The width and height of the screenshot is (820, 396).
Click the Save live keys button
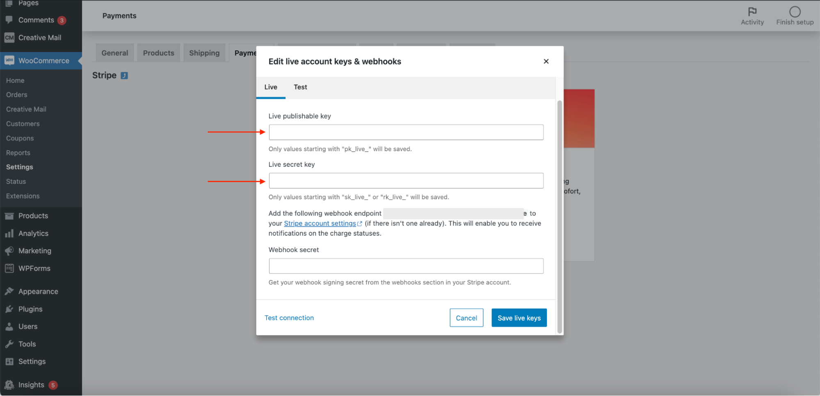coord(518,317)
